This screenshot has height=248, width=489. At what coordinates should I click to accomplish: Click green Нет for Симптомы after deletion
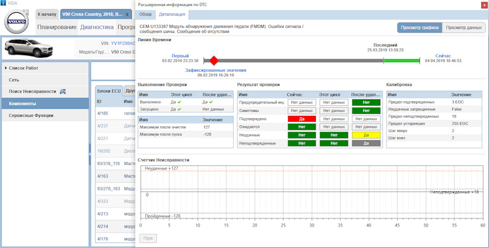(x=366, y=111)
